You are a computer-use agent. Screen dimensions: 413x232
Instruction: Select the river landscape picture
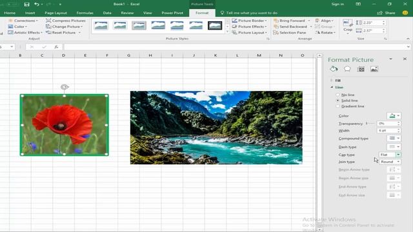216,128
